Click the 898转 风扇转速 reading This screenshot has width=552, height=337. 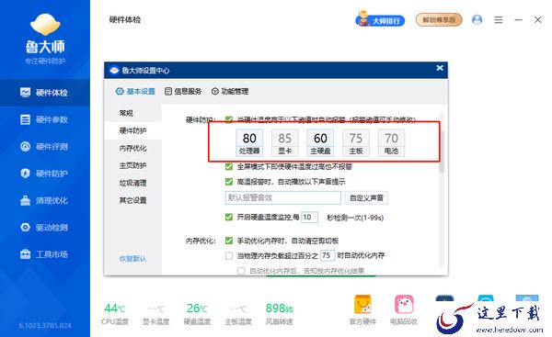280,313
